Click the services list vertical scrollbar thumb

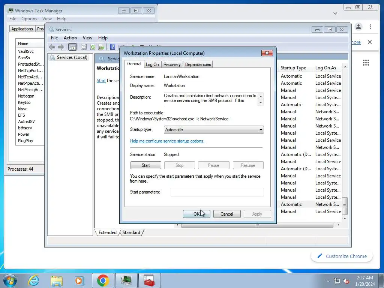[345, 206]
